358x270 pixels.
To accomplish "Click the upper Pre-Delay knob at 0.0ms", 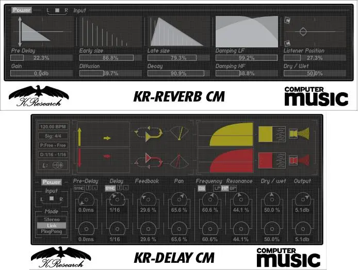I will coord(86,199).
